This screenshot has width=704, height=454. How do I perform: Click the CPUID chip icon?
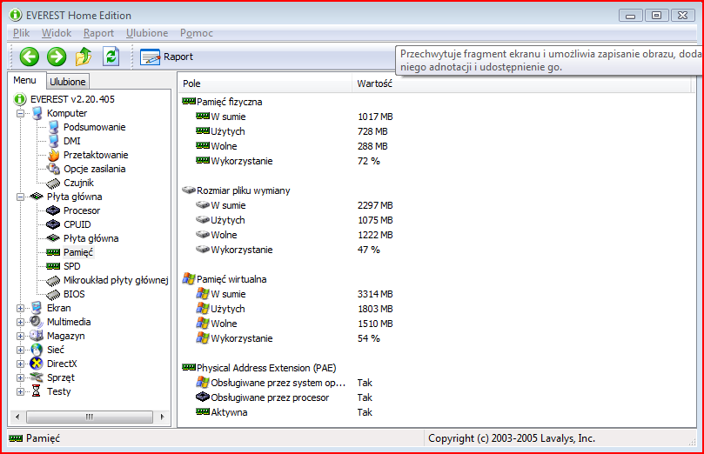[53, 224]
